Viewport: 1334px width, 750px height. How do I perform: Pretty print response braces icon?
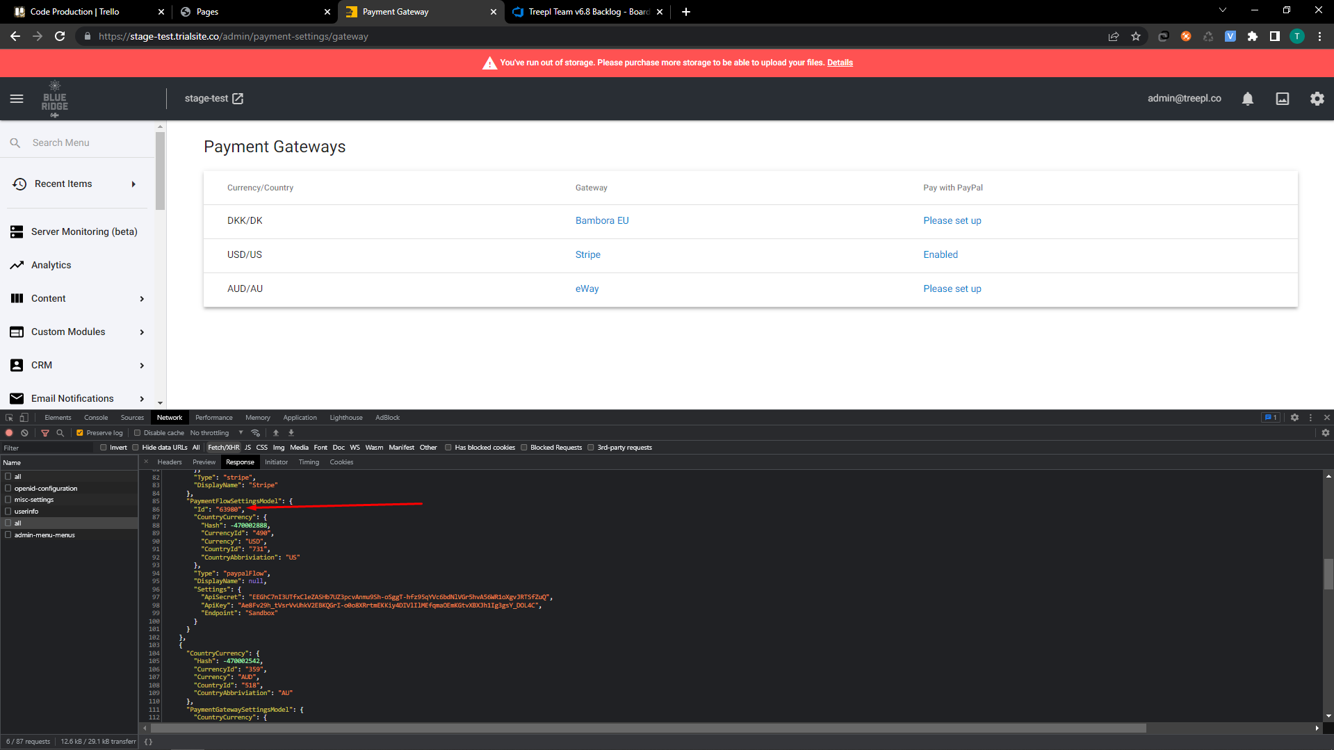click(148, 742)
